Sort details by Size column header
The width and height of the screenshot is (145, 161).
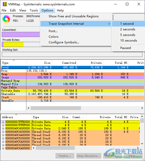pyautogui.click(x=64, y=117)
